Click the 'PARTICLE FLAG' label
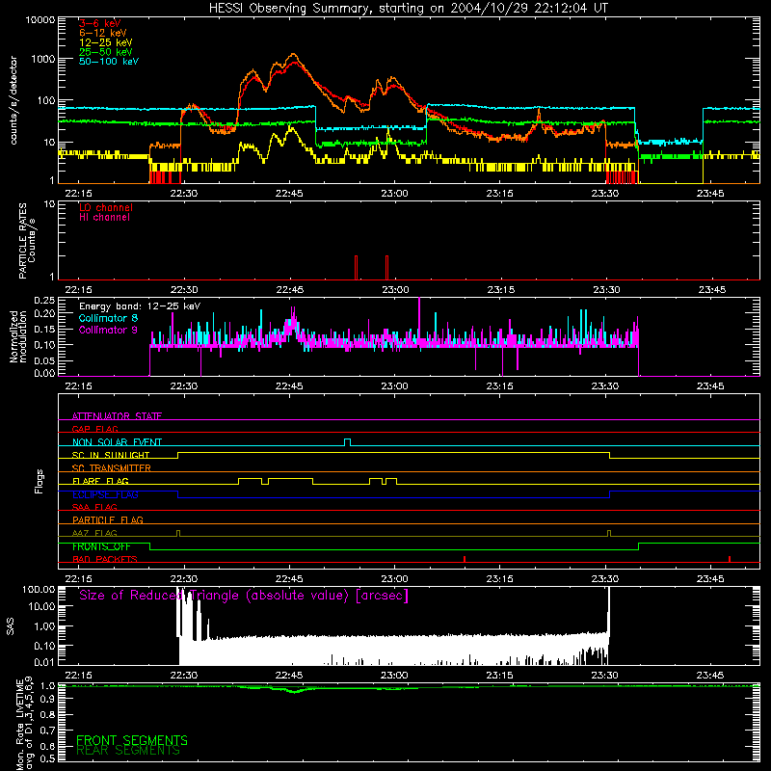The width and height of the screenshot is (771, 771). 108,519
